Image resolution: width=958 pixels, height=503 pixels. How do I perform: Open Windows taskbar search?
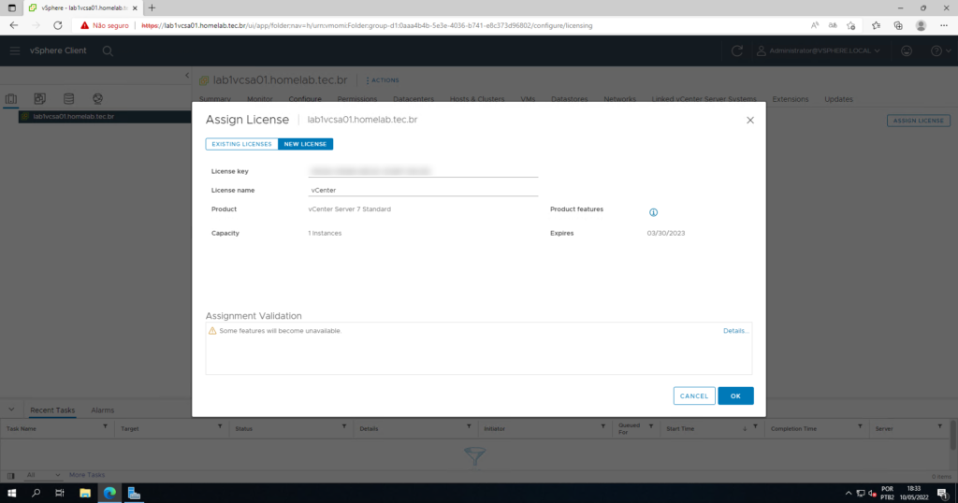click(36, 494)
